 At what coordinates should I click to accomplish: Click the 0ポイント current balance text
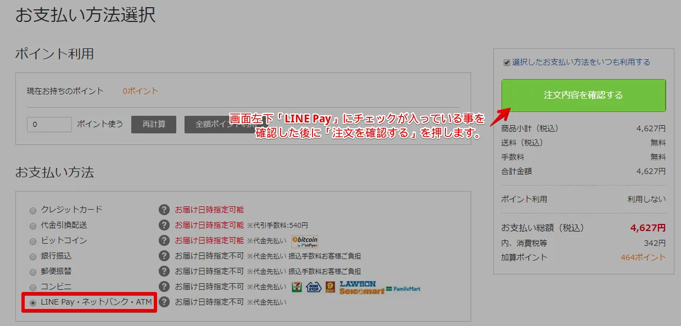pyautogui.click(x=141, y=91)
